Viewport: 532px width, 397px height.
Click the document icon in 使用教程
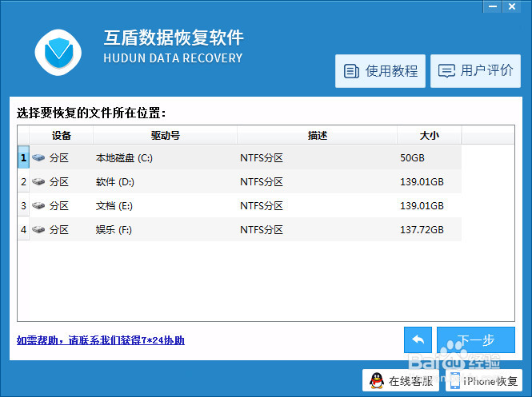click(x=351, y=71)
